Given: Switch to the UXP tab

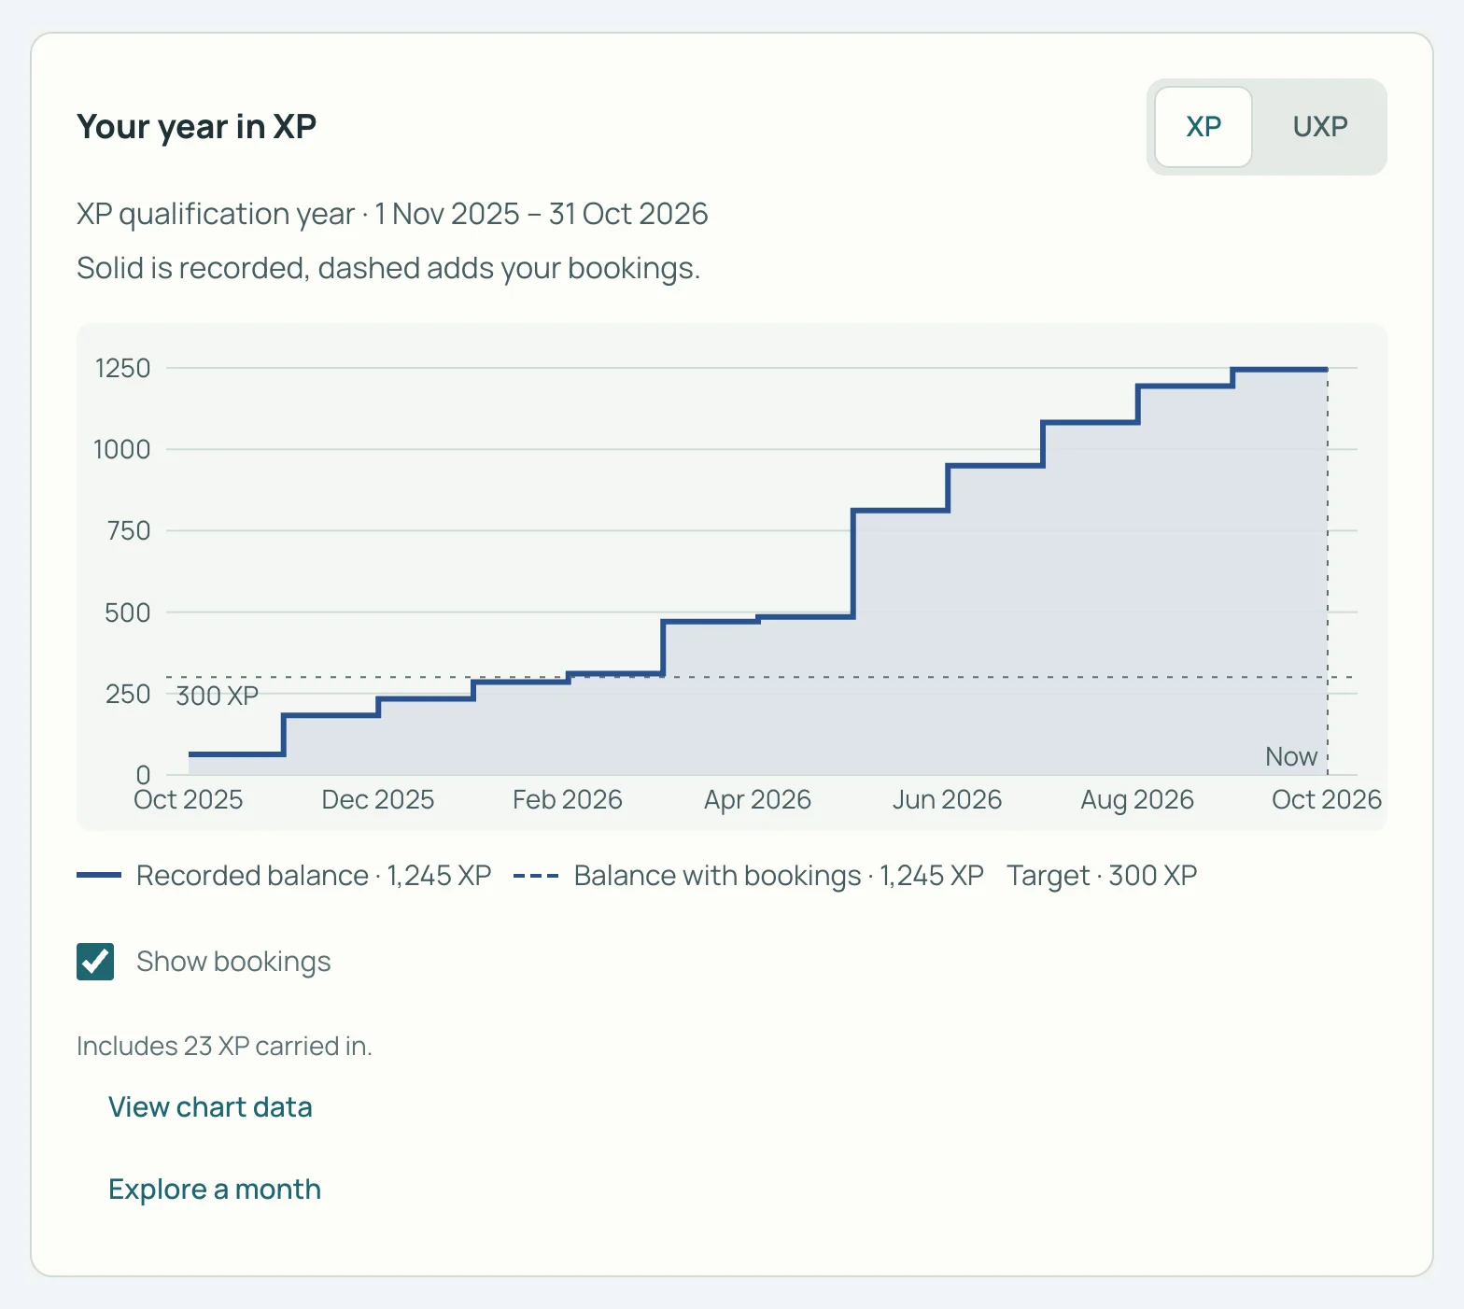Looking at the screenshot, I should click(x=1320, y=127).
